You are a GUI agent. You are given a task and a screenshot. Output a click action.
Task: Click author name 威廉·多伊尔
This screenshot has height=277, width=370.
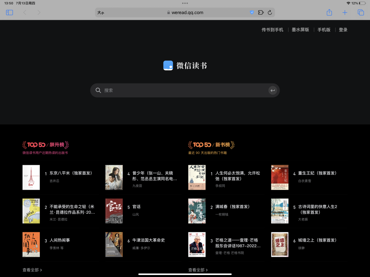[x=141, y=248]
